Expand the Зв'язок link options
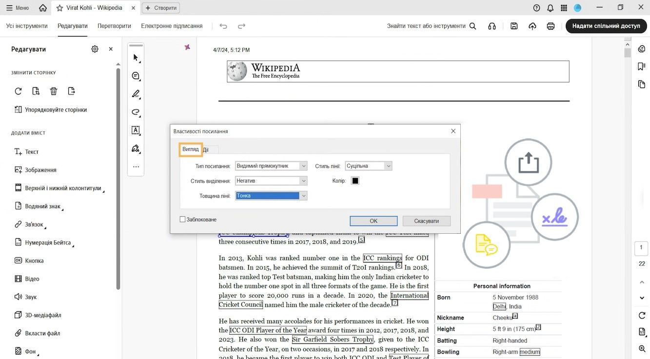650x359 pixels. (x=30, y=225)
